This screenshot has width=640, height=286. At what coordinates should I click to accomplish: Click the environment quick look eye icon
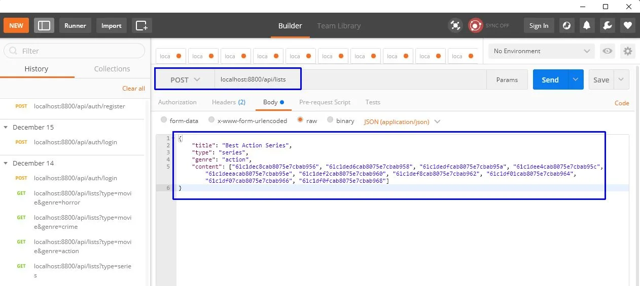pos(607,51)
